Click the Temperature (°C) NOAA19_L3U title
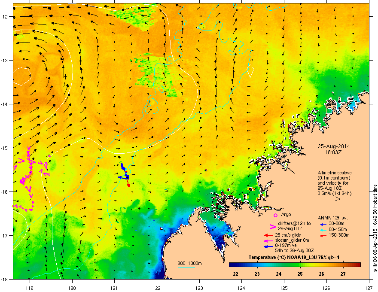Viewport: 378px width, 292px height. coord(294,257)
